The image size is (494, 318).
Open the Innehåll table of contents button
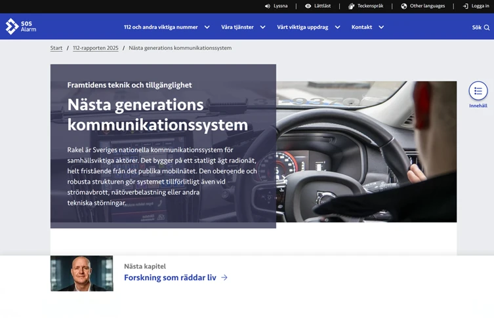tap(478, 91)
